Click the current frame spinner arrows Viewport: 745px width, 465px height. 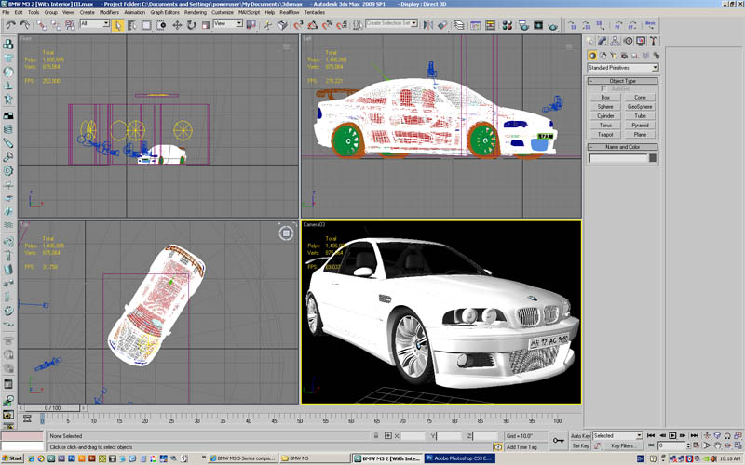coord(688,445)
